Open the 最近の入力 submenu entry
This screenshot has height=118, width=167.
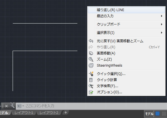coord(126,16)
